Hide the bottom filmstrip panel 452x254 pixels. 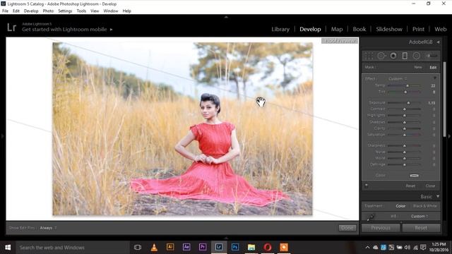(226, 238)
